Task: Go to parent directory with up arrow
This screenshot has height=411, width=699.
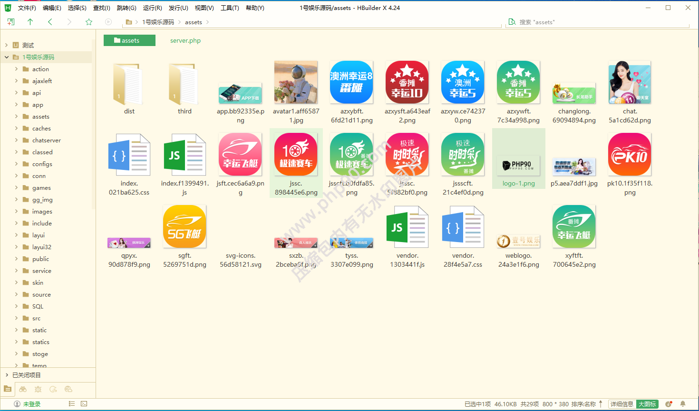Action: (30, 22)
